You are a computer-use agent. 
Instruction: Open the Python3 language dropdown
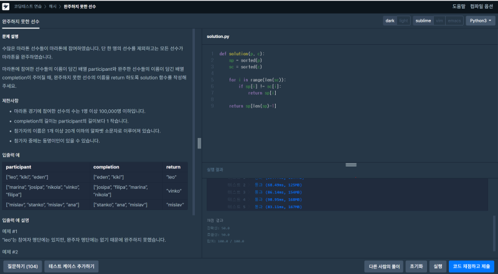pyautogui.click(x=481, y=21)
